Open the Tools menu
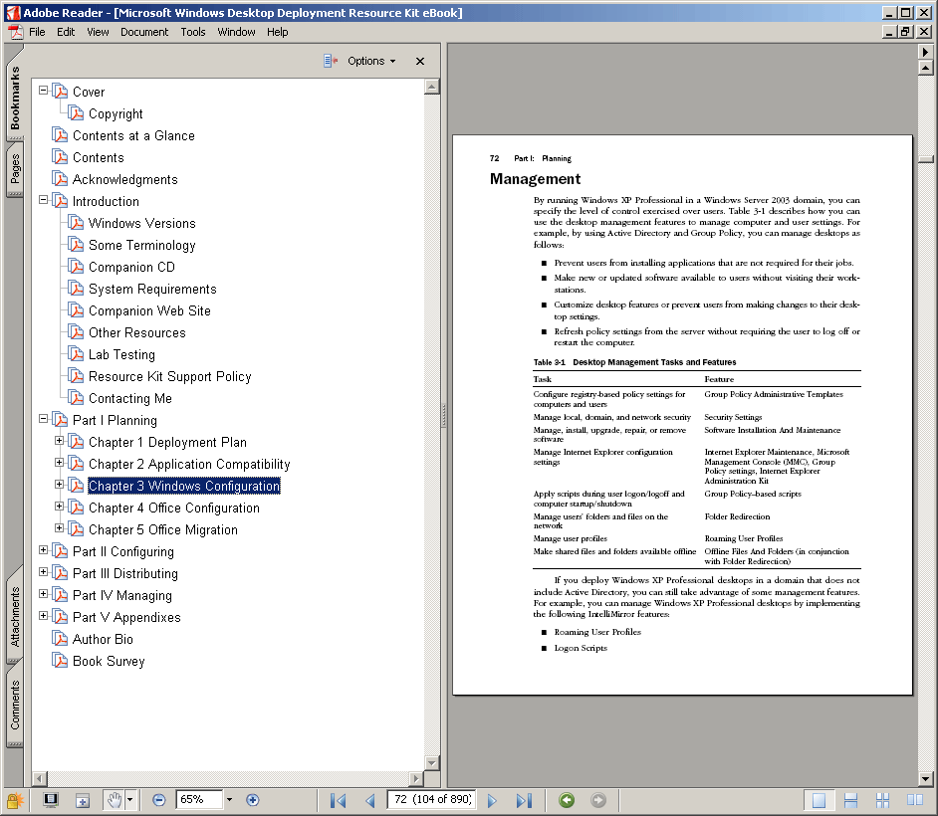The image size is (938, 816). 193,32
